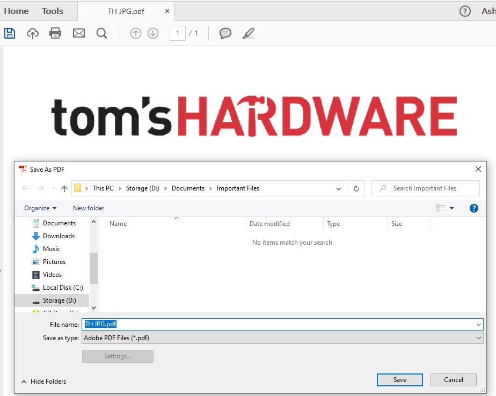Select the sticky note comment tool
This screenshot has height=396, width=496.
click(225, 33)
